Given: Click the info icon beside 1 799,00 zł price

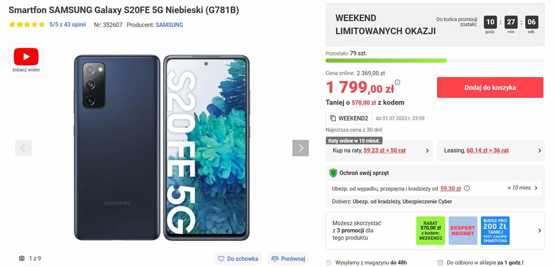Looking at the screenshot, I should tap(397, 82).
